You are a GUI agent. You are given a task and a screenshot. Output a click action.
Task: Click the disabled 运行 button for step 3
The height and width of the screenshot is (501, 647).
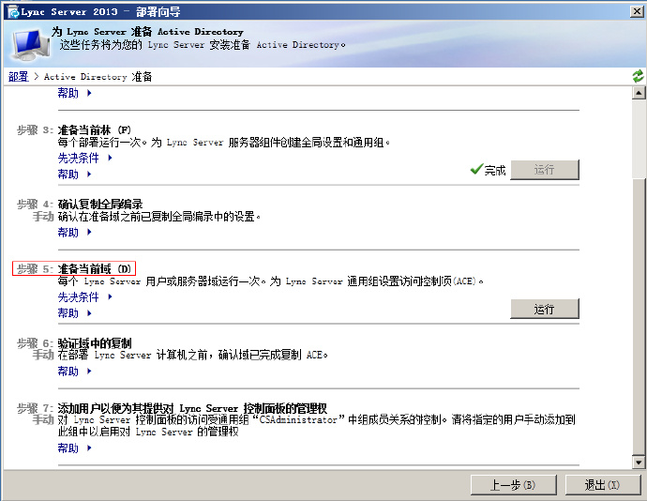[x=545, y=170]
